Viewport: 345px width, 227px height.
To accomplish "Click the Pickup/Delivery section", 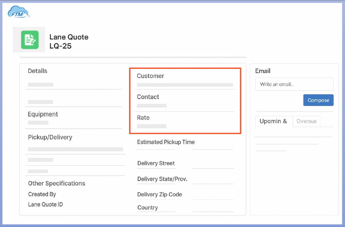I will click(x=50, y=137).
